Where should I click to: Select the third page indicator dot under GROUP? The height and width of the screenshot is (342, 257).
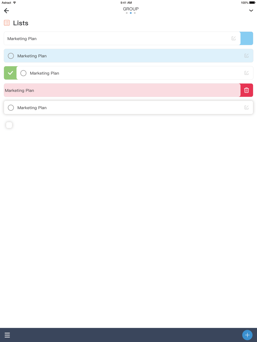point(135,13)
